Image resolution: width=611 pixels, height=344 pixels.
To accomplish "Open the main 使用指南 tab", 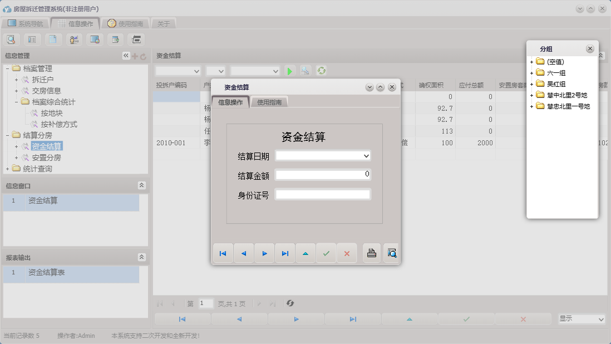I will pos(125,24).
